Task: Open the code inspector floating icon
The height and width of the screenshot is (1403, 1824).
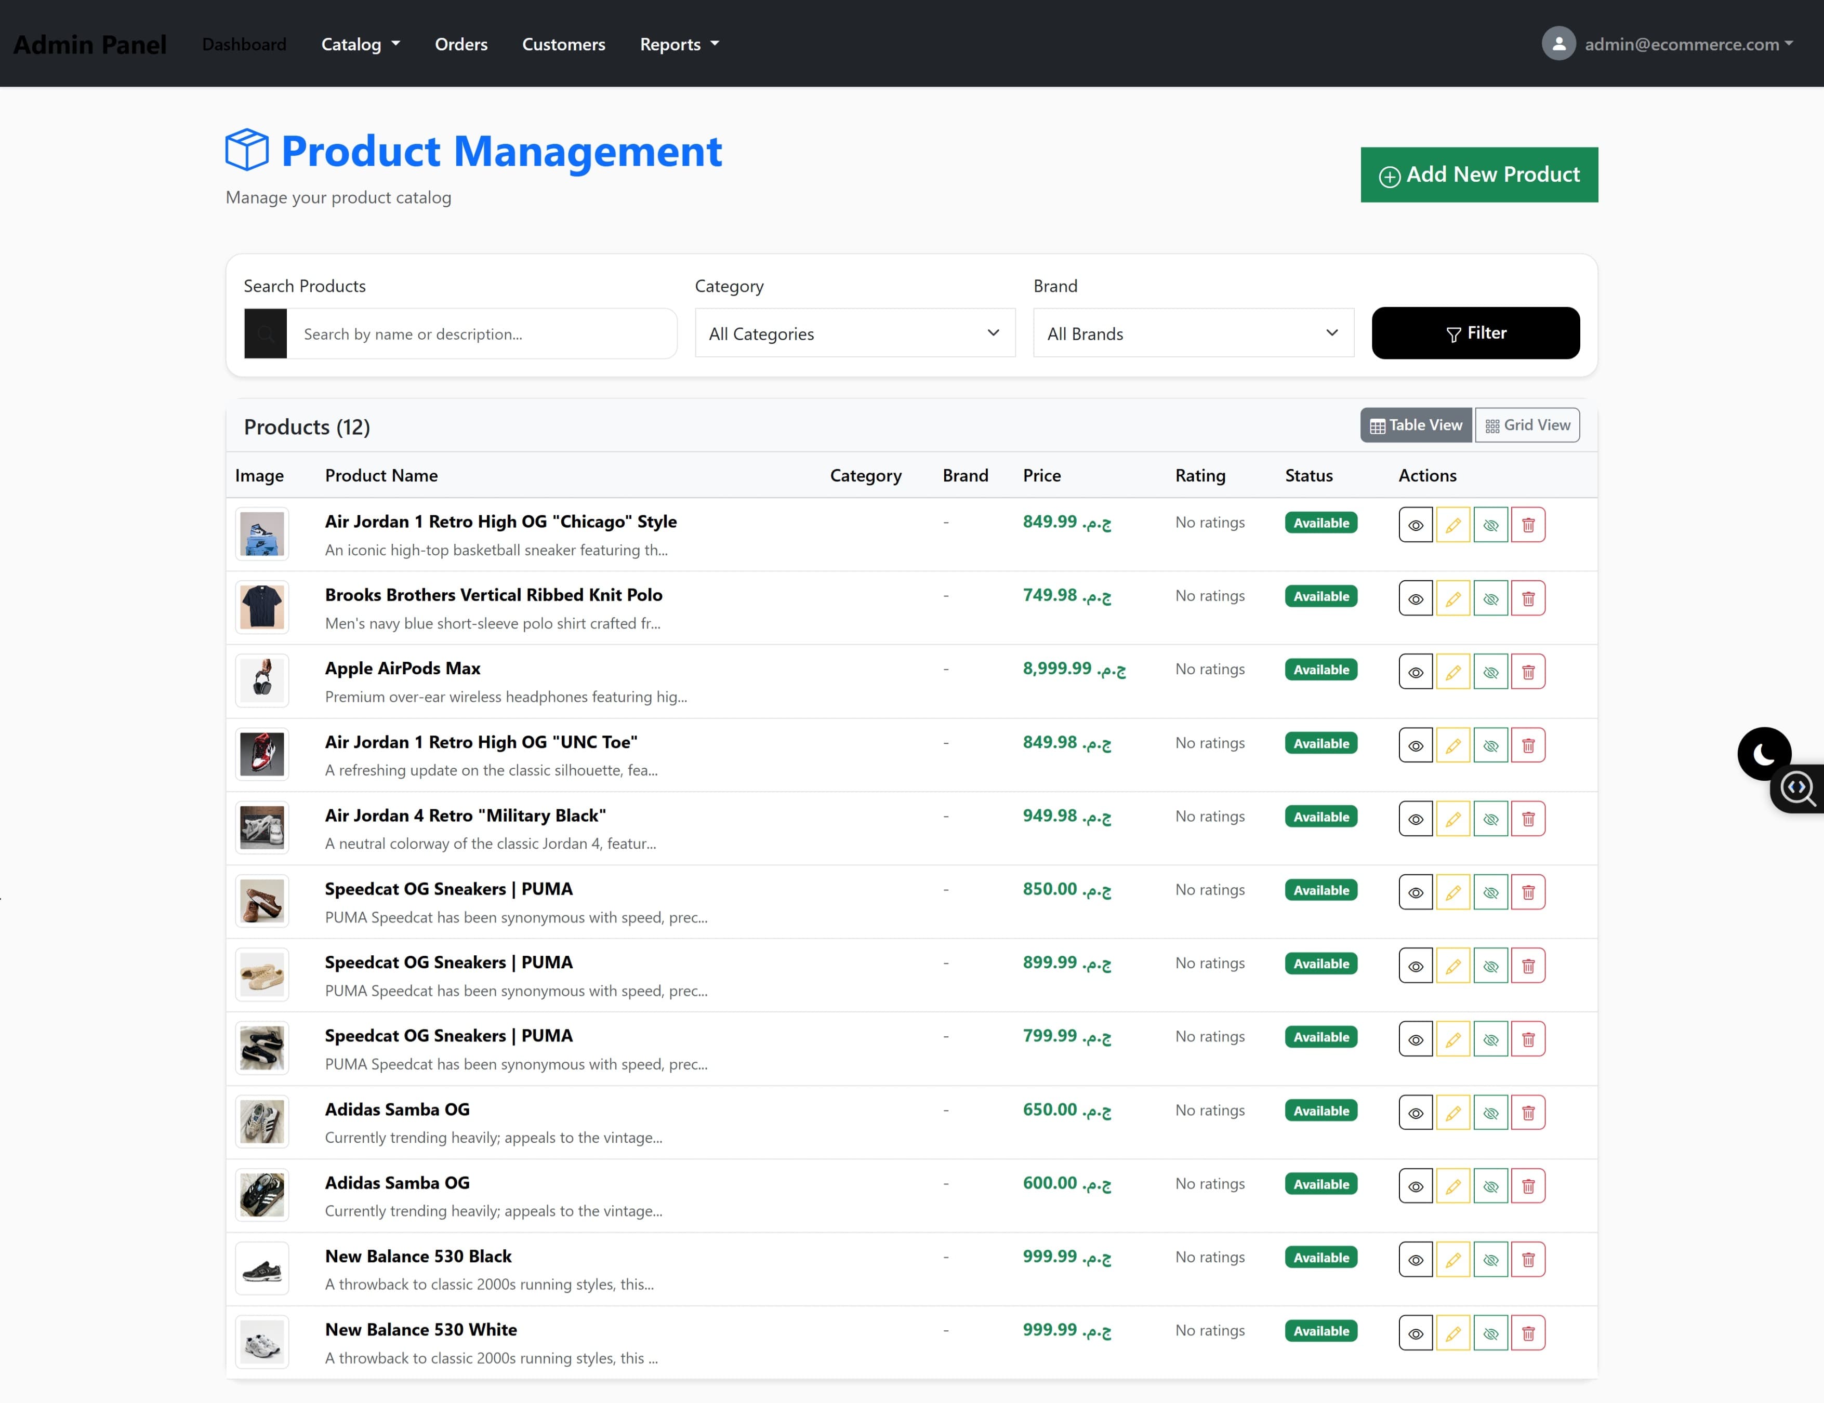Action: 1797,789
